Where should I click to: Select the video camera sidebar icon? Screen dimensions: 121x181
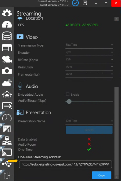point(7,59)
